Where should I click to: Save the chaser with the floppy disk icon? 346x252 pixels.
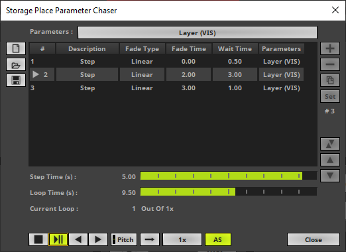[16, 80]
